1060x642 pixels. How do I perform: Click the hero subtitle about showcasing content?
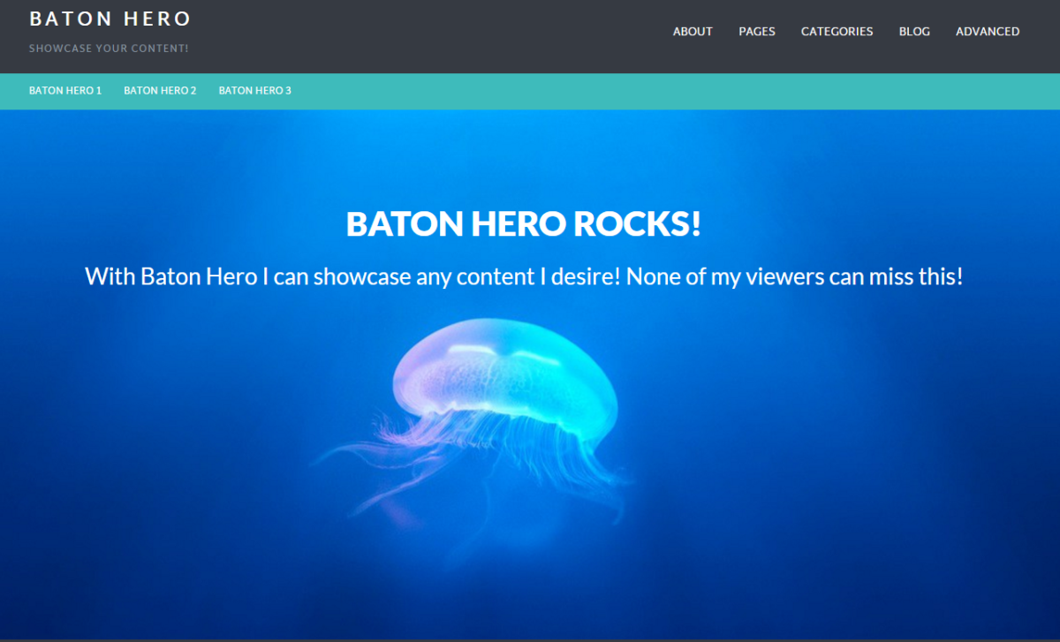pos(523,276)
